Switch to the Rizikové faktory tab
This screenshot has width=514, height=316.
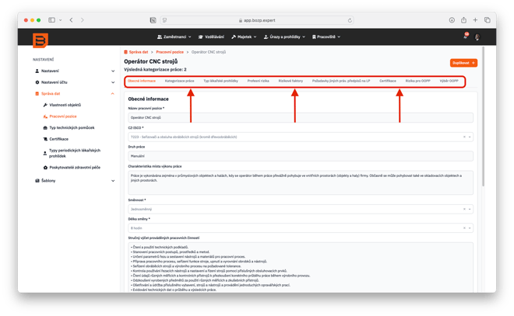coord(290,81)
